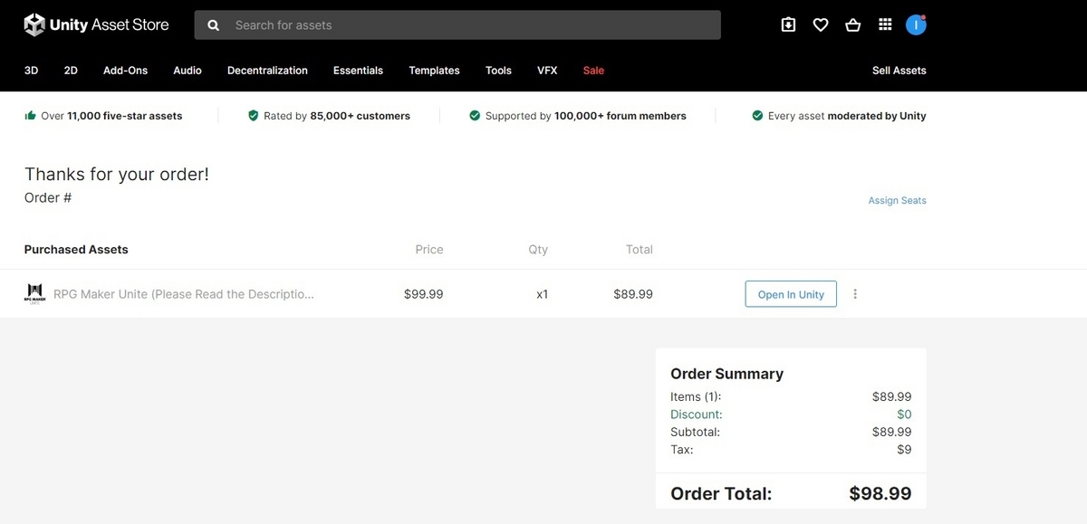Screen dimensions: 1087x524
Task: Click the 'Purchased Assets' column header
Action: 76,250
